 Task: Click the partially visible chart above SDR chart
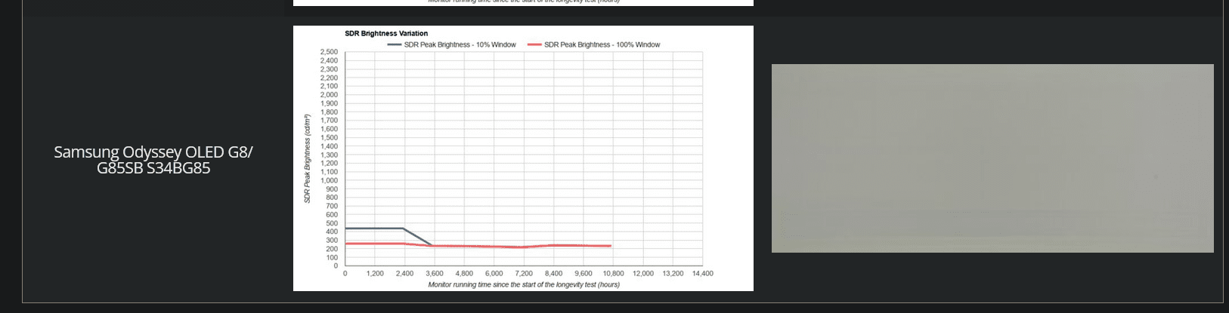[523, 3]
